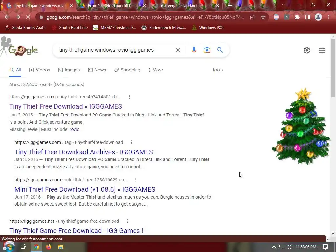The image size is (336, 252).
Task: Open the Google apps grid
Action: (x=322, y=50)
